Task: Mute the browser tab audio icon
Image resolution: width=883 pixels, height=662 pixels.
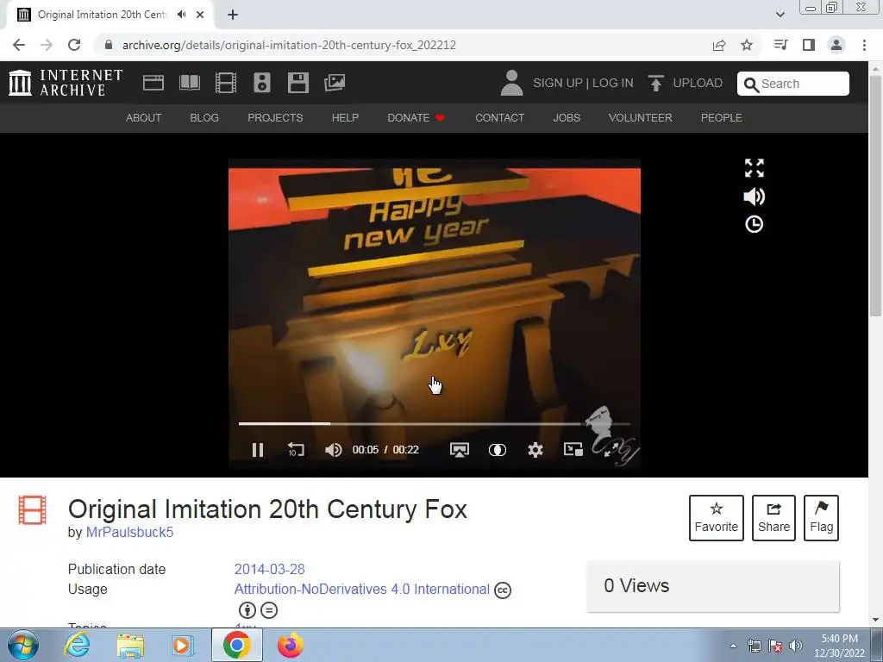Action: pos(181,15)
